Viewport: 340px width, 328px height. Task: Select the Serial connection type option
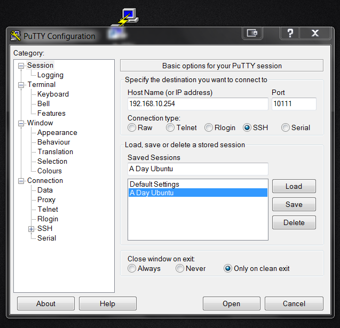coord(286,128)
